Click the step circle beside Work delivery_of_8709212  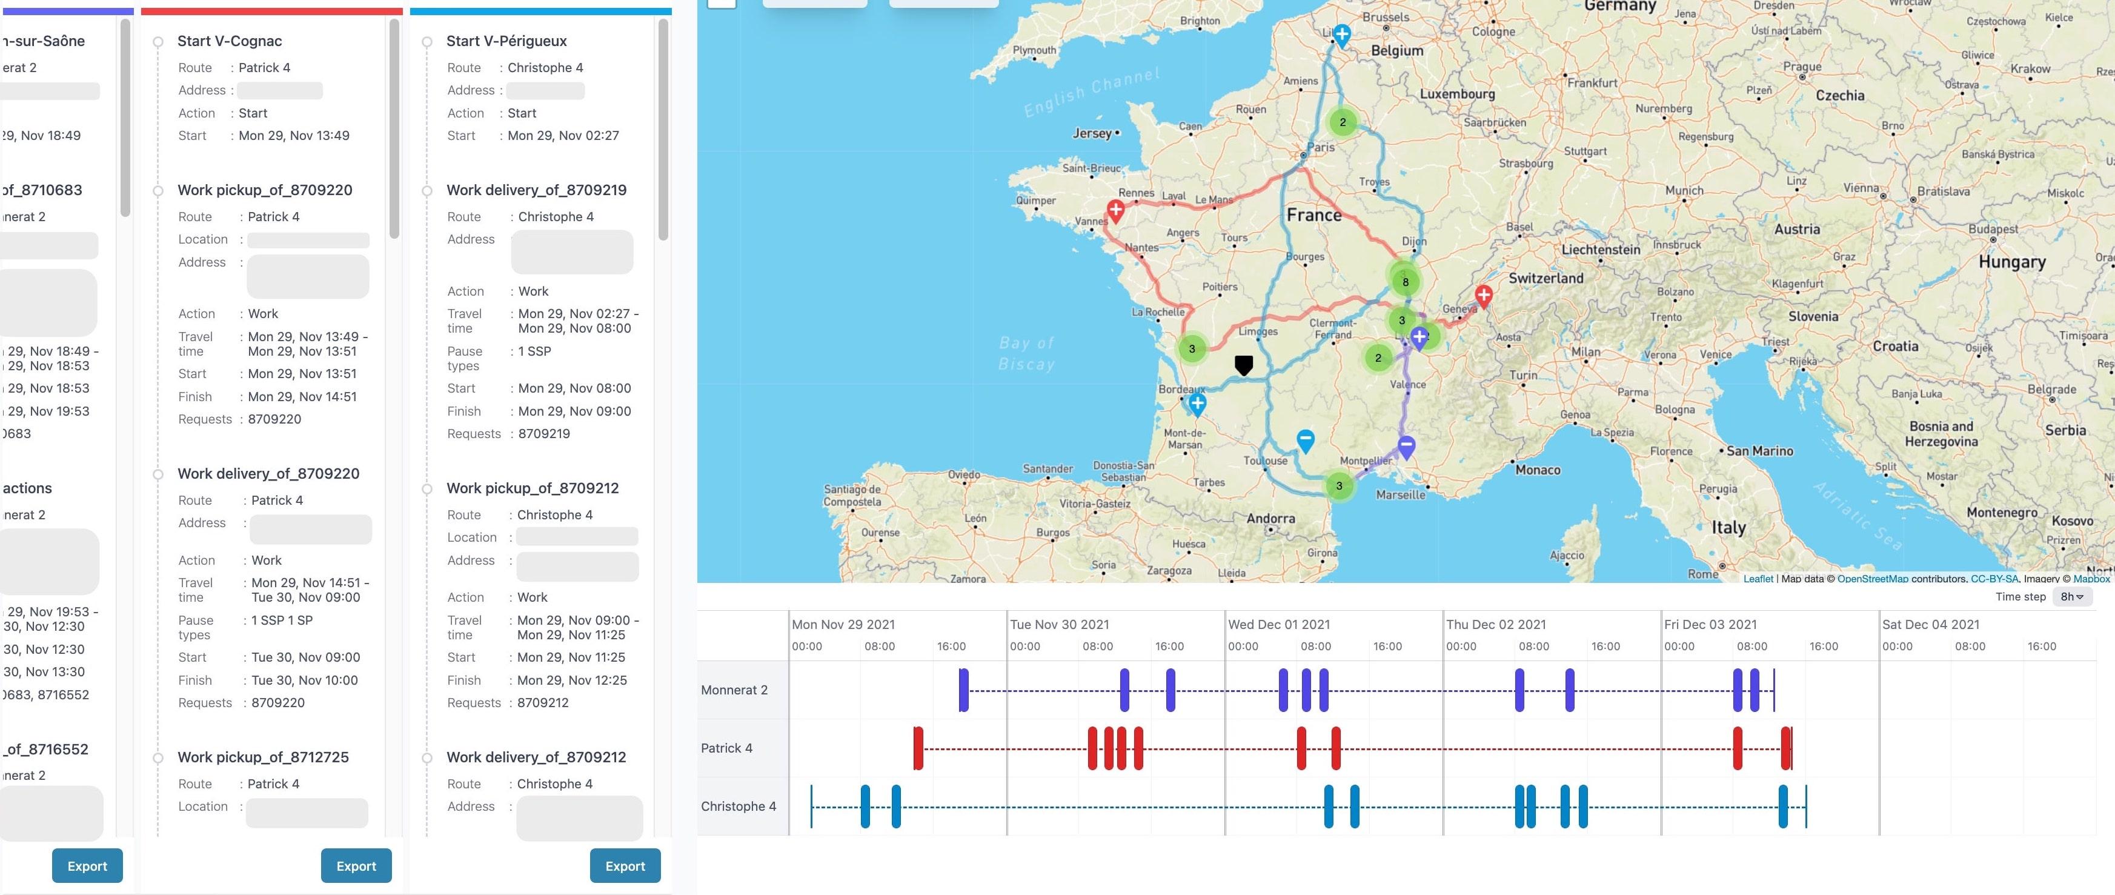tap(427, 758)
